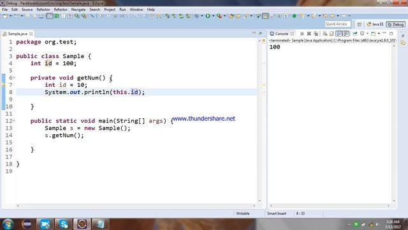Open the File menu

click(x=4, y=10)
